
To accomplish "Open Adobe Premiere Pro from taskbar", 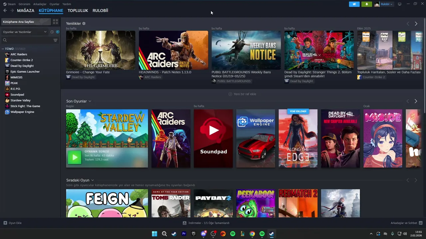I will point(184,234).
